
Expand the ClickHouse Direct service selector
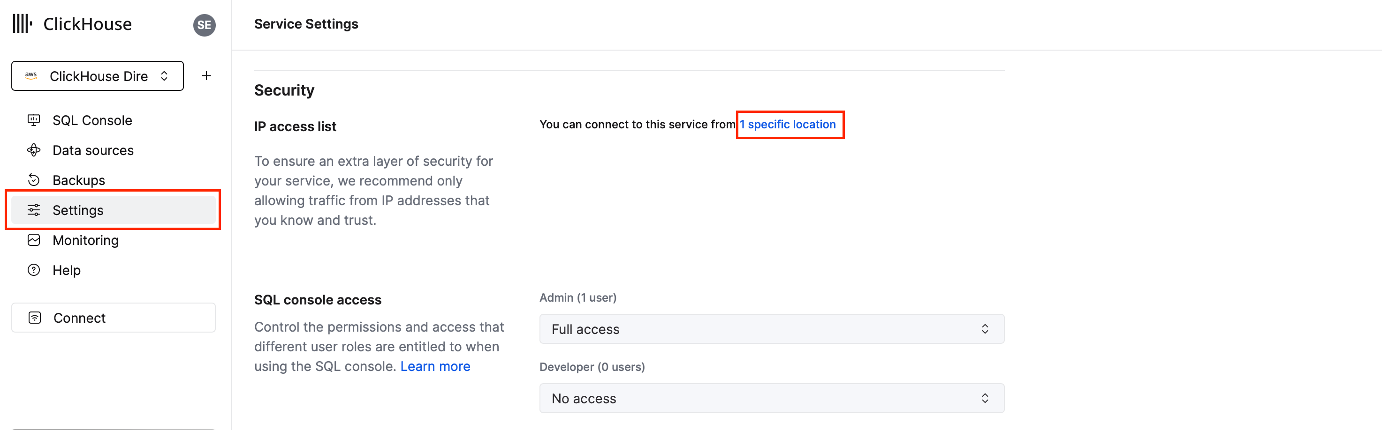(x=98, y=76)
